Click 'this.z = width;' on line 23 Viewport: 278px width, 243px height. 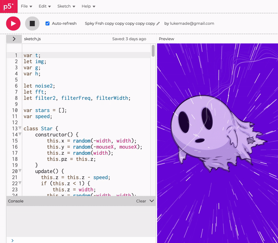[x=74, y=189]
